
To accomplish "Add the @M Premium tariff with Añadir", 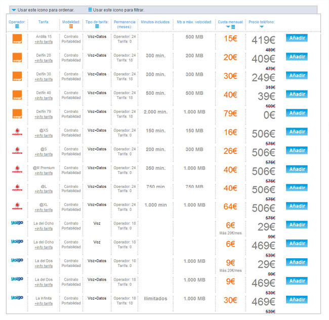I will [297, 169].
